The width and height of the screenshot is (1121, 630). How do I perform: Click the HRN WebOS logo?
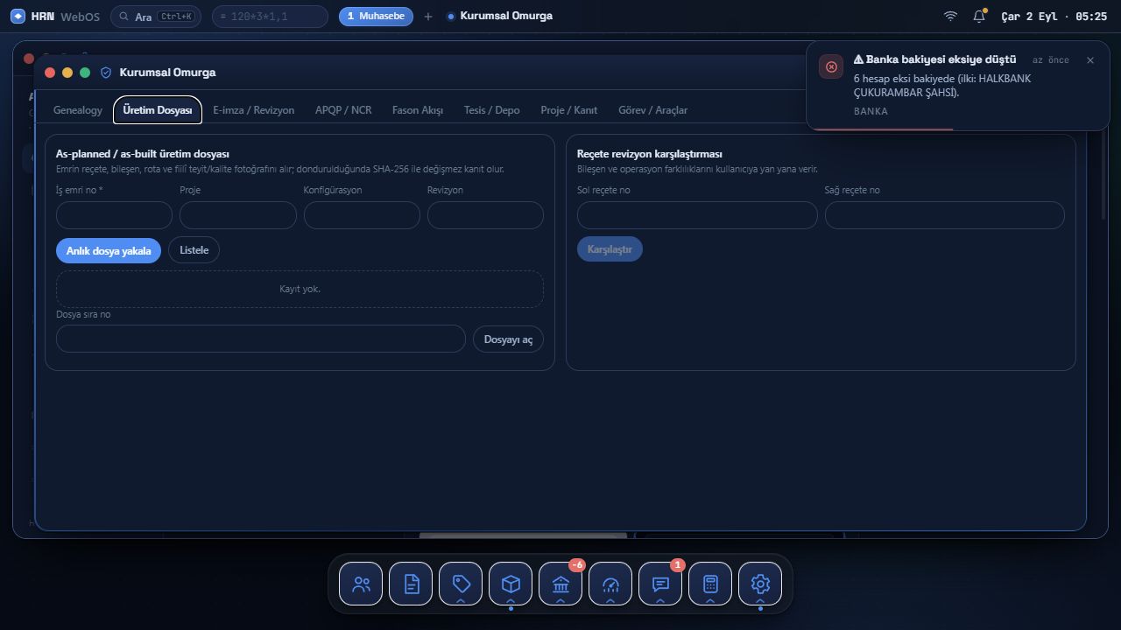tap(55, 17)
